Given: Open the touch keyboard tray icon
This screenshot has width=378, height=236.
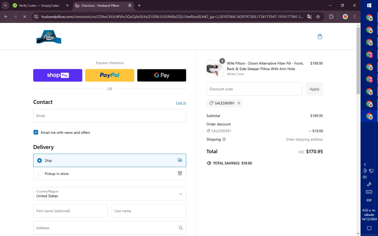Looking at the screenshot, I should [369, 192].
